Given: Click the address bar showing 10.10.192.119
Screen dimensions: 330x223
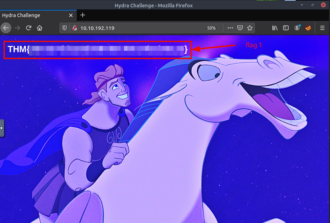Looking at the screenshot, I should point(139,28).
